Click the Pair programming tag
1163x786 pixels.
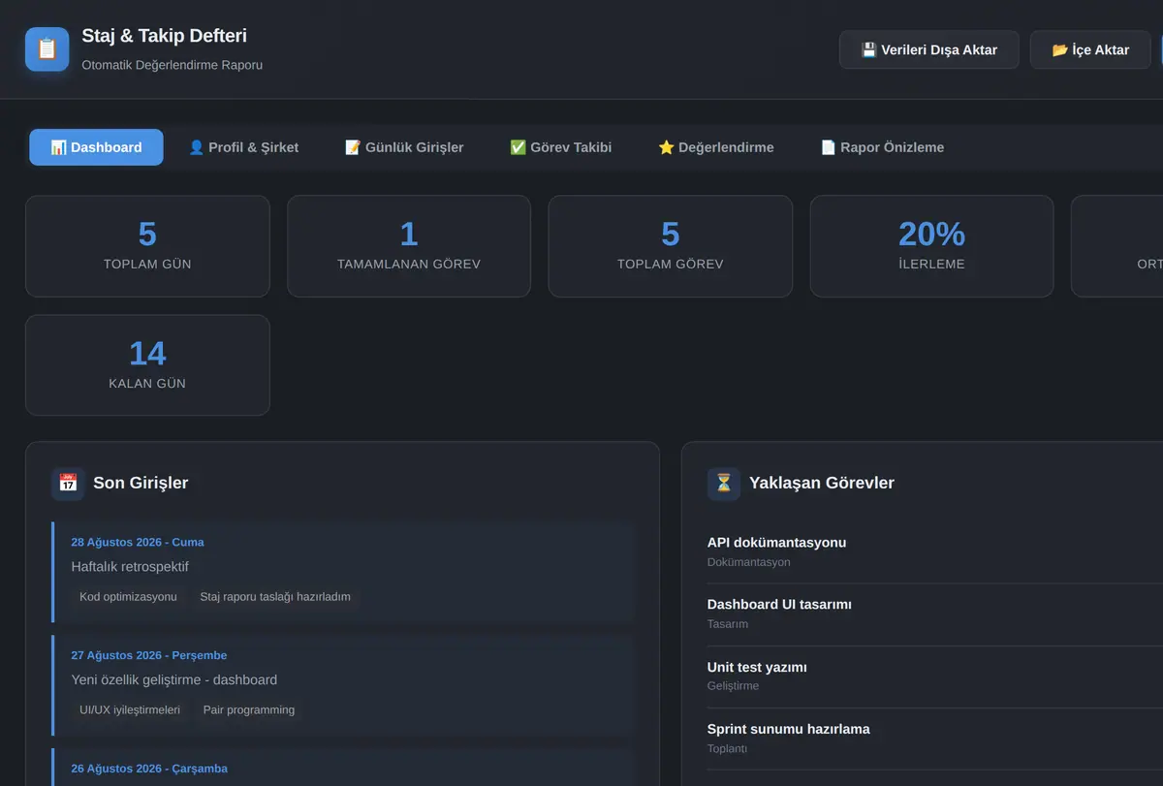249,710
